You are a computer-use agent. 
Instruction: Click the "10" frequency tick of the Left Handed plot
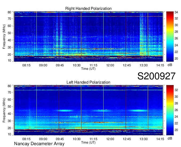(x=9, y=134)
